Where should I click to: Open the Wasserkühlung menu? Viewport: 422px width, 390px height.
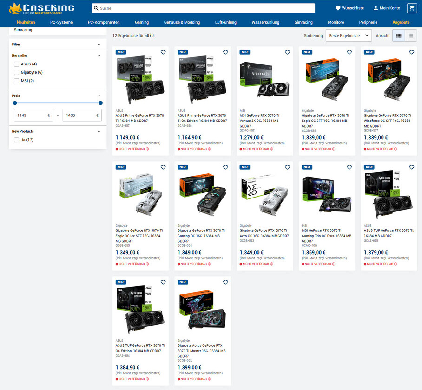pyautogui.click(x=265, y=22)
